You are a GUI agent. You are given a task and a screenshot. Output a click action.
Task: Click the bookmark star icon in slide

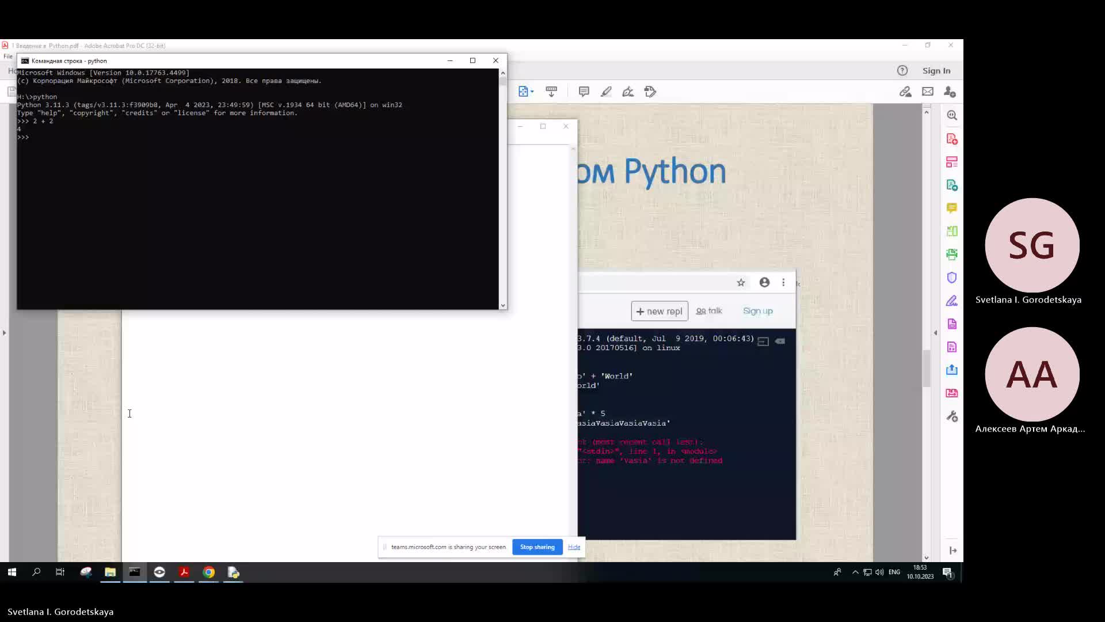click(741, 282)
